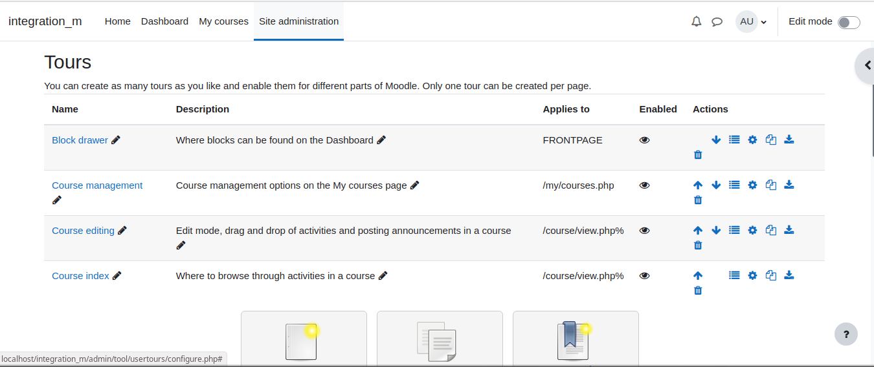
Task: Edit the Course editing description pencil
Action: tap(181, 246)
